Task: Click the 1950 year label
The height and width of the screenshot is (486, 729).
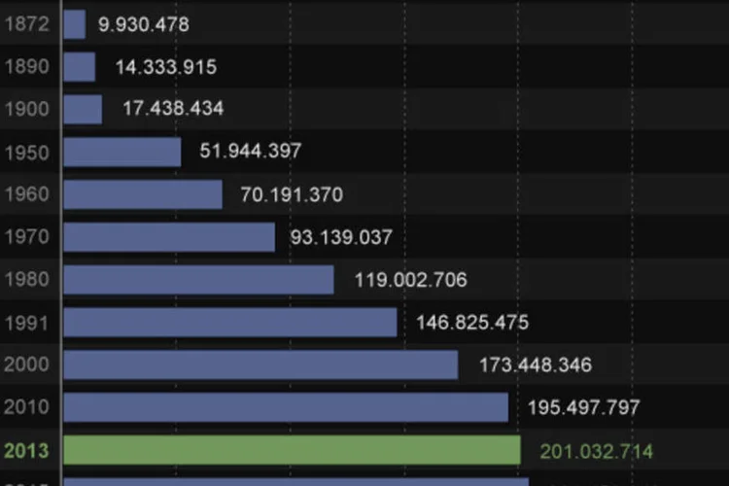Action: (x=27, y=153)
